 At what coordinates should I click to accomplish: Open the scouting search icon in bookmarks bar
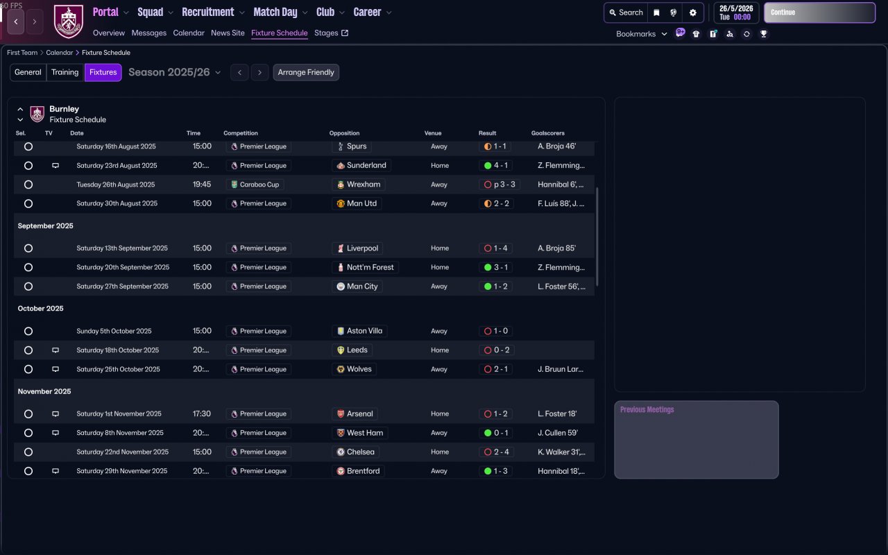coord(730,33)
